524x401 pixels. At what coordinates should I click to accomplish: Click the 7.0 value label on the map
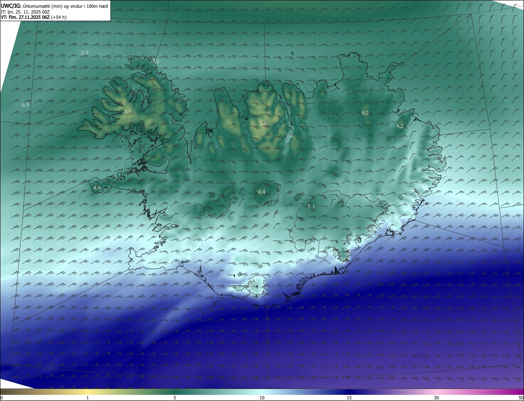tap(156, 62)
